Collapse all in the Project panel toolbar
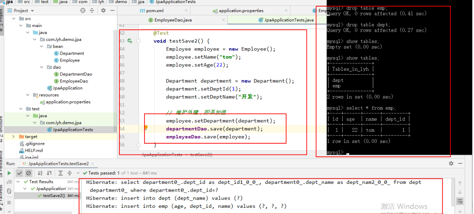 [93, 10]
